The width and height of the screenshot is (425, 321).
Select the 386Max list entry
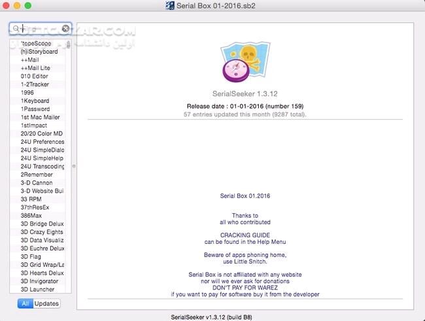(x=31, y=215)
